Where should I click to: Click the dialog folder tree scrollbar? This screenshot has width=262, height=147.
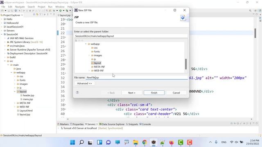(x=186, y=64)
